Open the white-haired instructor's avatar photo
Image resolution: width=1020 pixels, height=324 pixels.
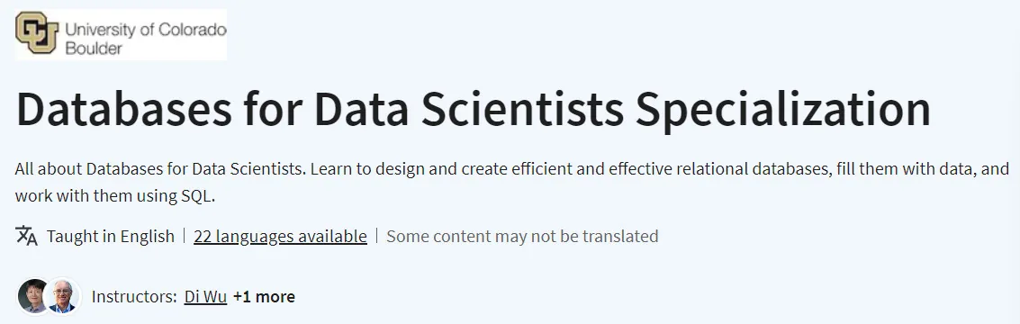click(x=64, y=296)
